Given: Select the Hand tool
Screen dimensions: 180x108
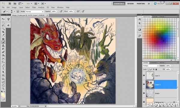Looking at the screenshot, I should point(3,85).
